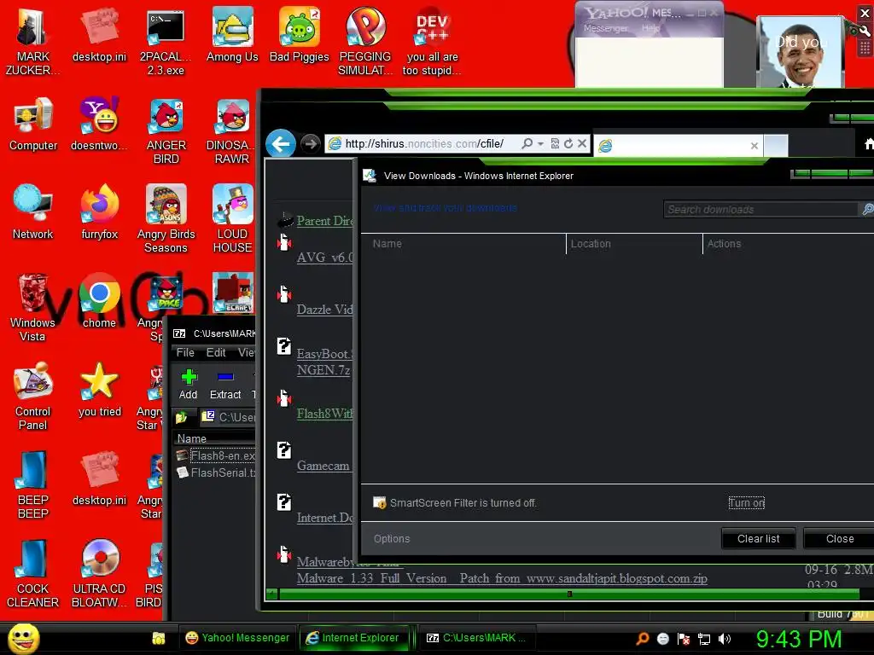The image size is (874, 655).
Task: Click Turn on SmartScreen Filter link
Action: [746, 503]
